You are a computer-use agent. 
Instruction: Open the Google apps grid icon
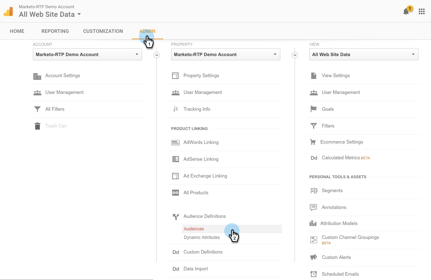(422, 11)
